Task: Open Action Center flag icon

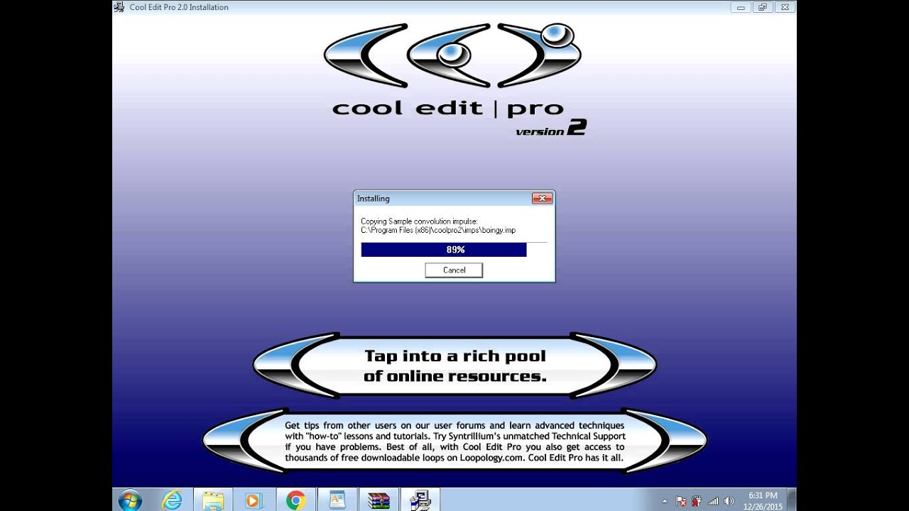Action: [680, 500]
